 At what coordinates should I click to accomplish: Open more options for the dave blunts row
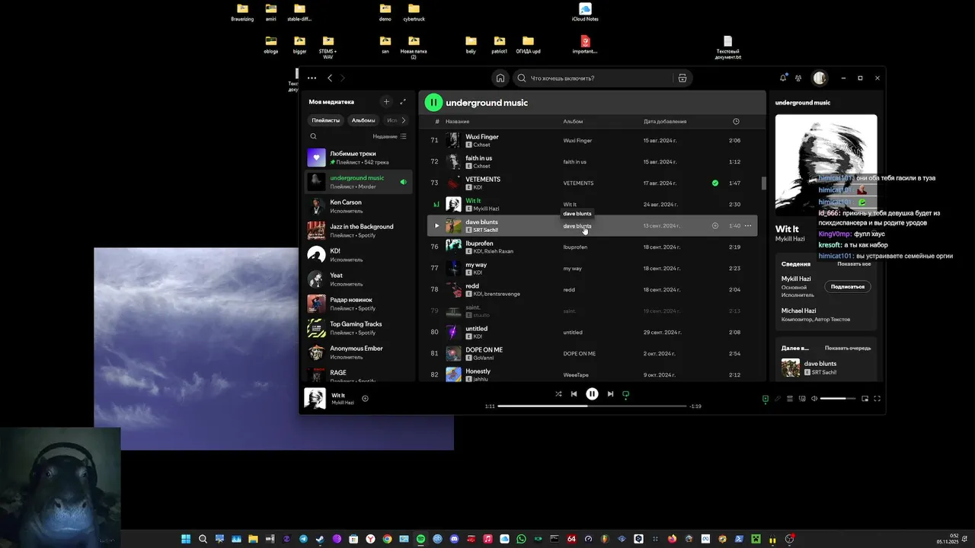748,225
